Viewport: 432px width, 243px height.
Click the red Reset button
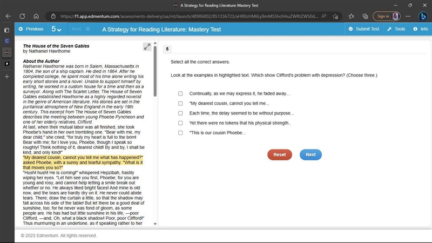280,154
